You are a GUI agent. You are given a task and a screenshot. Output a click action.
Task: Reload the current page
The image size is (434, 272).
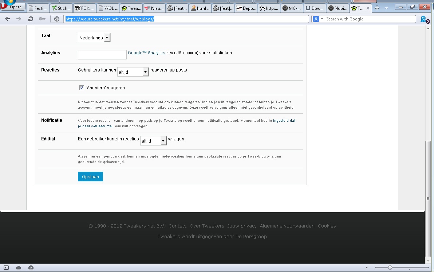(x=31, y=19)
